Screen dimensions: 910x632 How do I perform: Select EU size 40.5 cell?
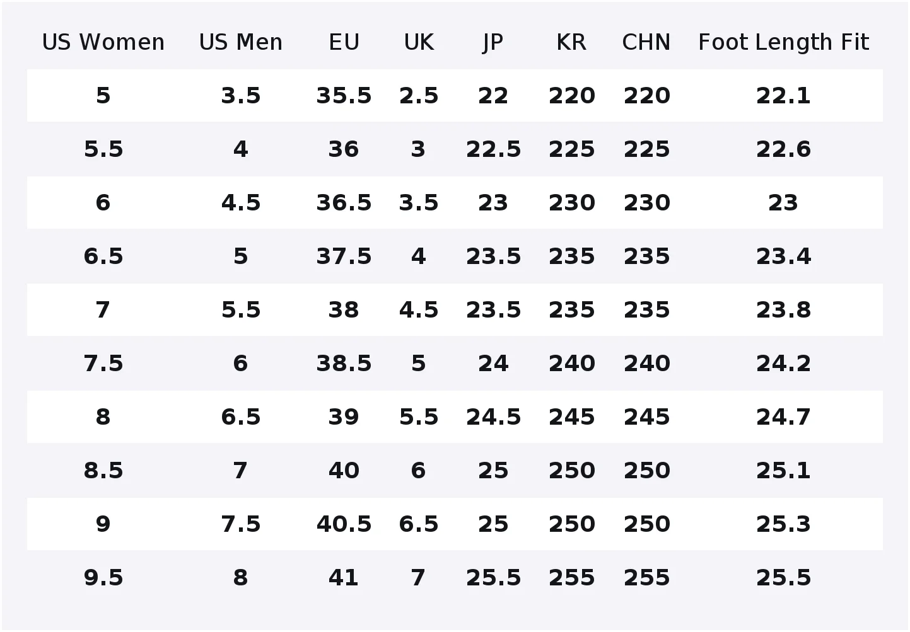[x=344, y=524]
